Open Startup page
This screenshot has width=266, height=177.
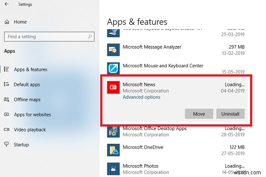[21, 145]
